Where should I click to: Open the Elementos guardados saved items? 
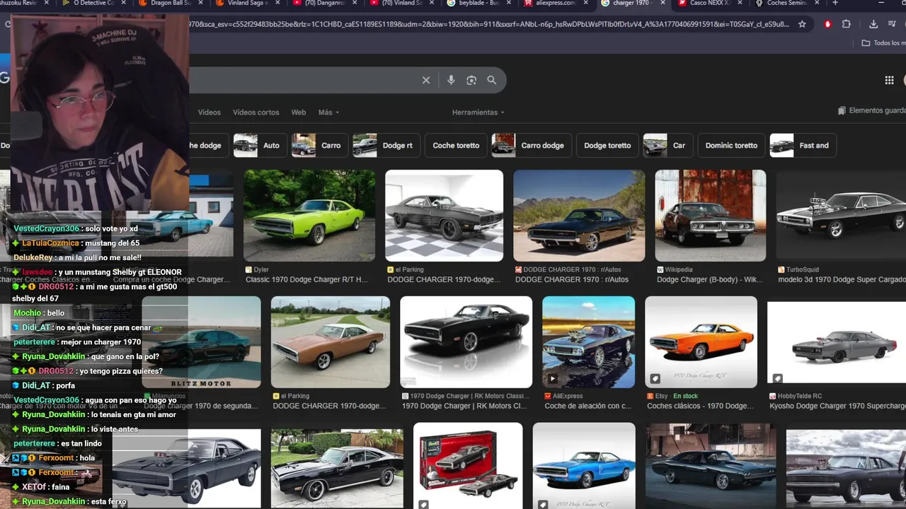tap(871, 111)
